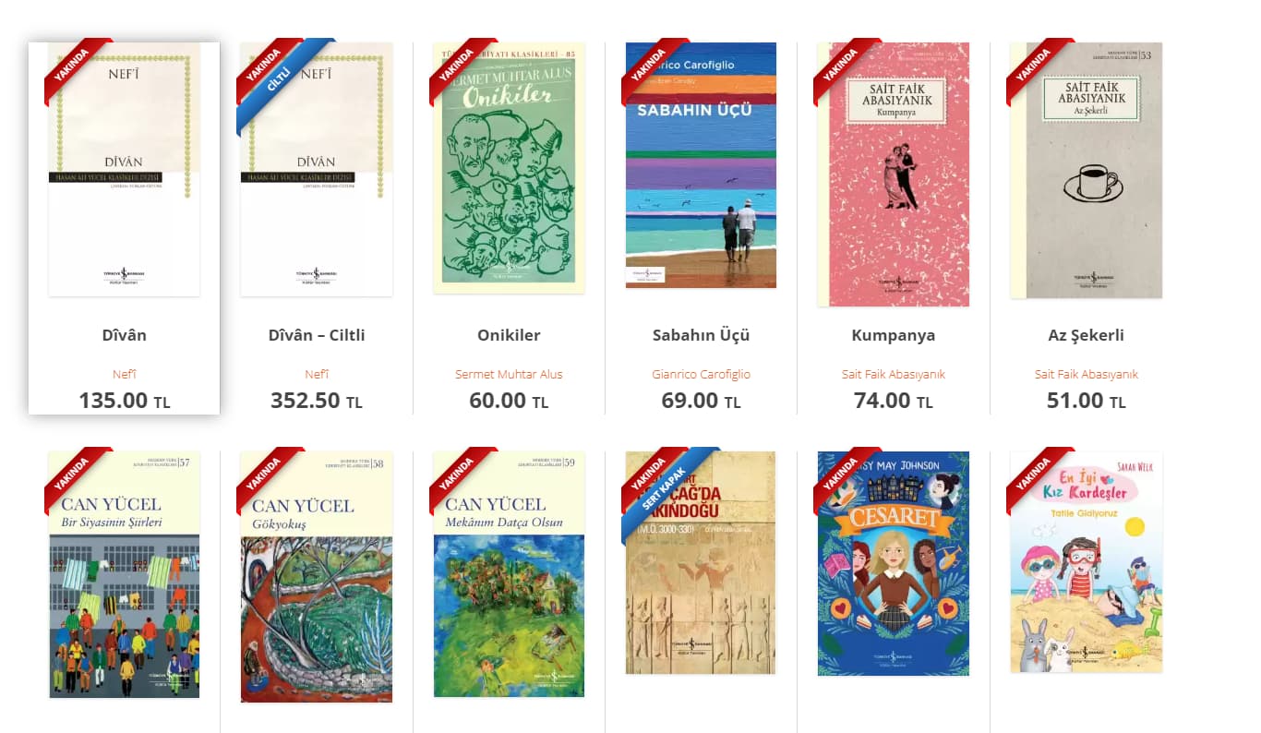This screenshot has width=1261, height=733.
Task: Select the Sabahın Üçü book cover
Action: (701, 165)
